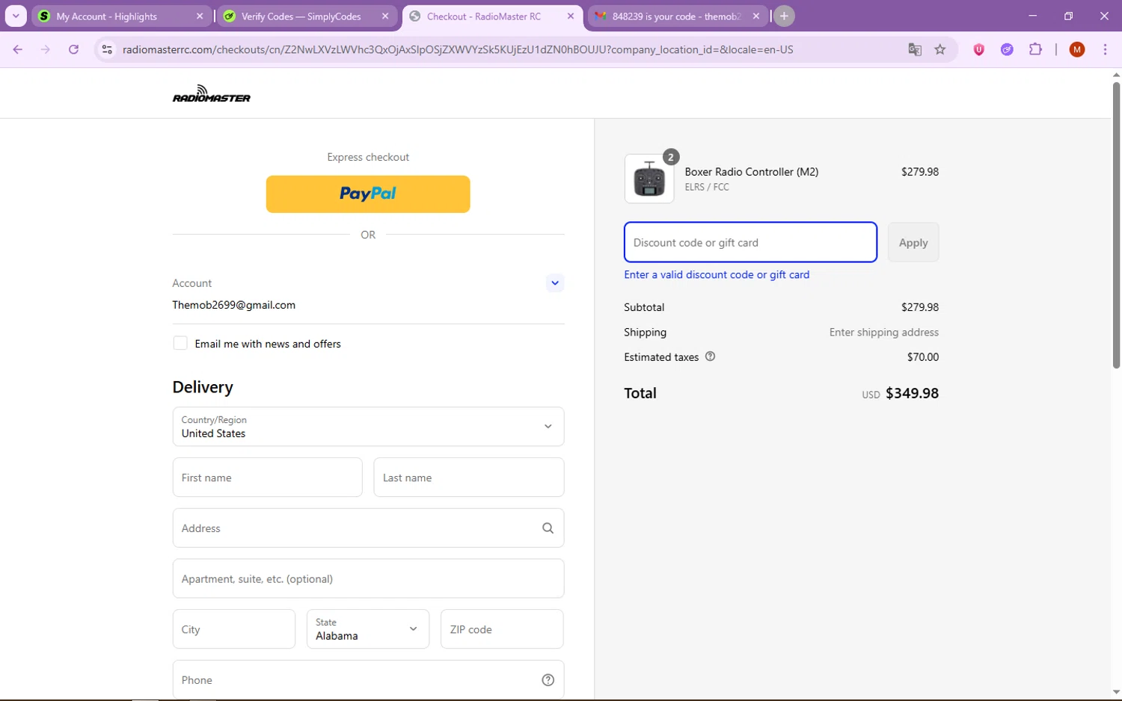Close the Checkout - RadioMaster RC tab
This screenshot has width=1122, height=701.
(x=571, y=16)
